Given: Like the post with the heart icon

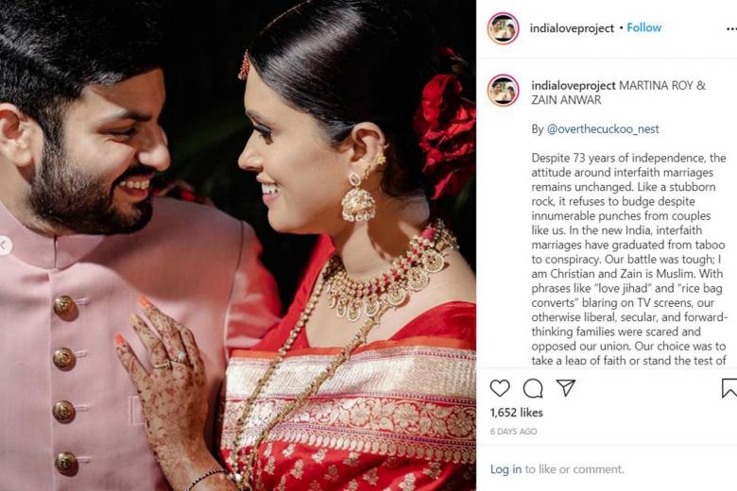Looking at the screenshot, I should [500, 388].
